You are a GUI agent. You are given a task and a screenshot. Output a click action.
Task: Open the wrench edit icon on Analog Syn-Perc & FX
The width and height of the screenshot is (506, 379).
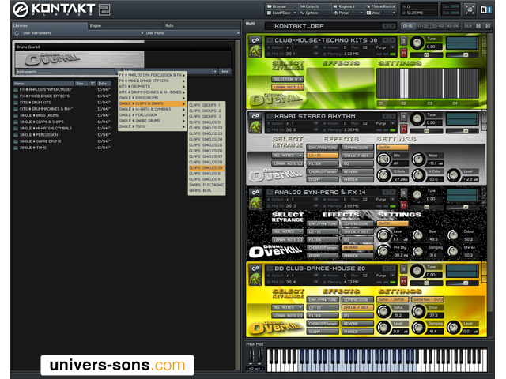point(255,193)
